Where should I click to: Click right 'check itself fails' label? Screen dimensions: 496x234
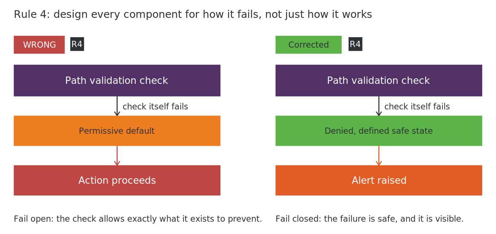pyautogui.click(x=417, y=107)
